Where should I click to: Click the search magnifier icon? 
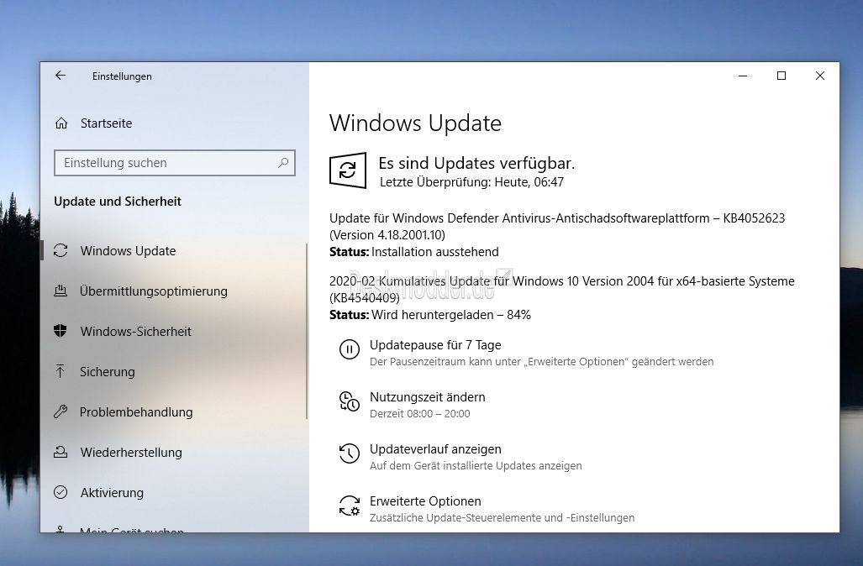click(x=283, y=163)
